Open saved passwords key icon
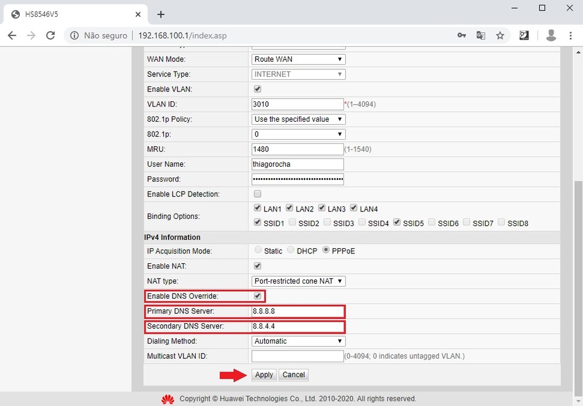The height and width of the screenshot is (406, 583). (x=461, y=36)
